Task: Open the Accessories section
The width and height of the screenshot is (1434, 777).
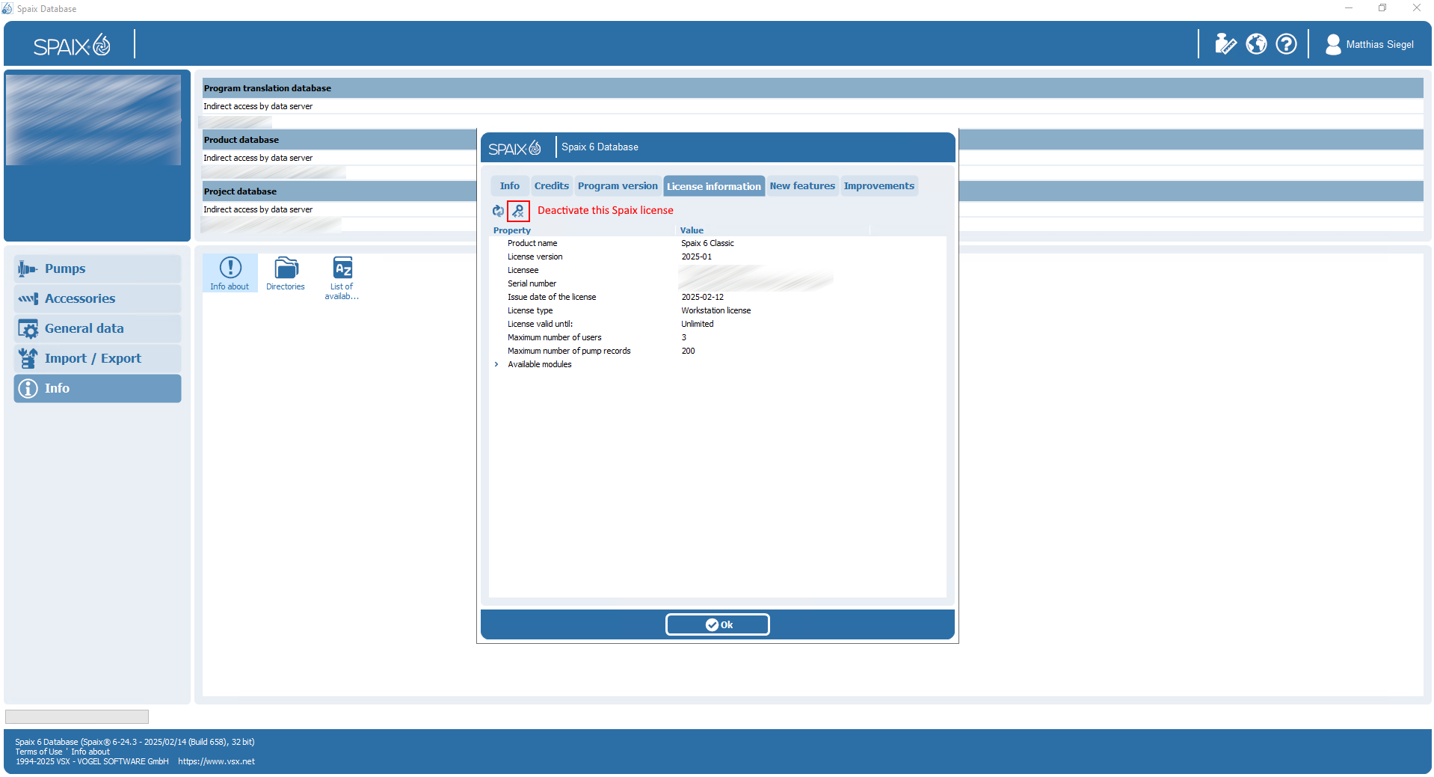Action: point(97,298)
